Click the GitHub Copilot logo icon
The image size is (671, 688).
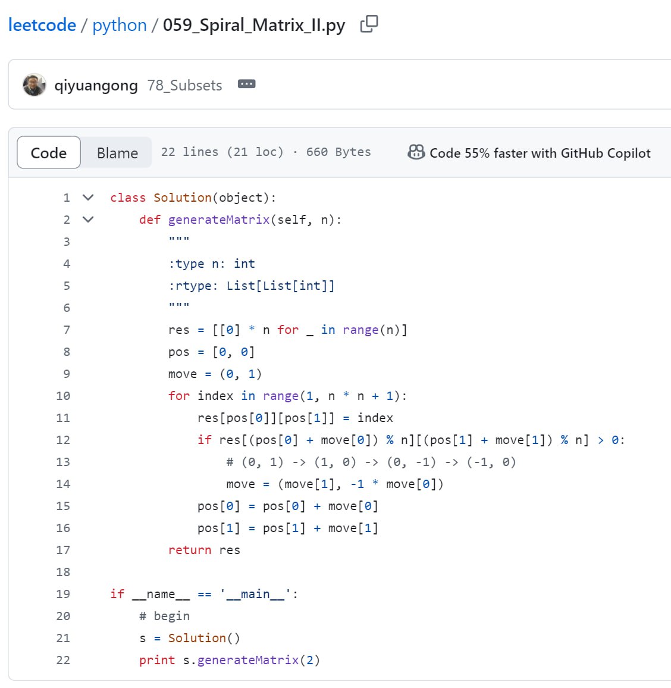coord(415,152)
